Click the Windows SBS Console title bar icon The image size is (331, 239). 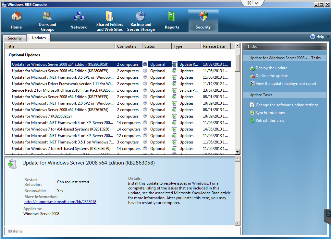4,5
